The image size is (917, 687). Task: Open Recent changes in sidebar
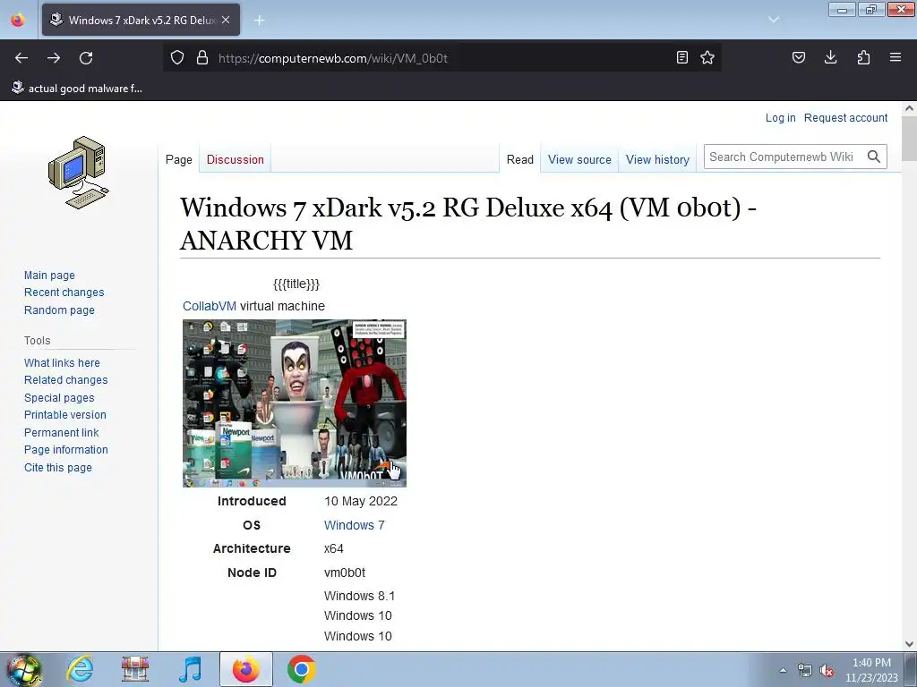click(64, 293)
